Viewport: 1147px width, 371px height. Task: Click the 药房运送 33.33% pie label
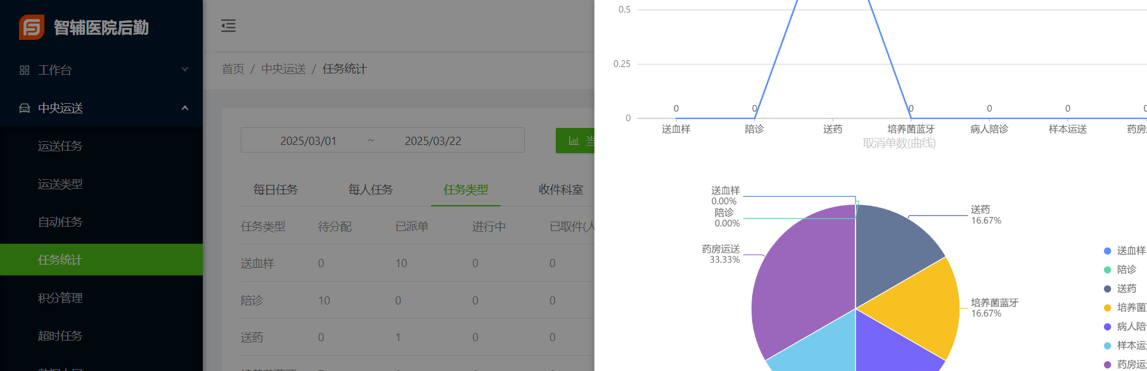pos(721,254)
